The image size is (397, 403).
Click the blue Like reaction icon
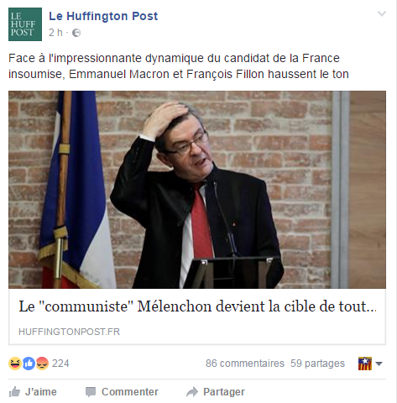pos(29,364)
